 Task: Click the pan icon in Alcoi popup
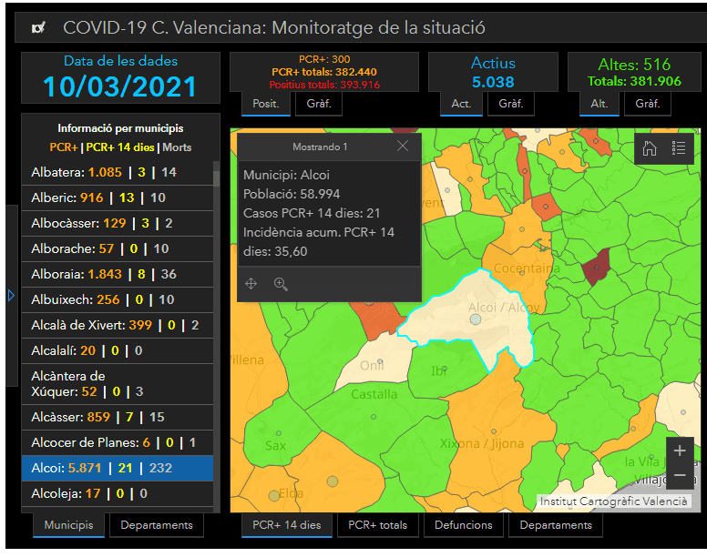click(251, 284)
